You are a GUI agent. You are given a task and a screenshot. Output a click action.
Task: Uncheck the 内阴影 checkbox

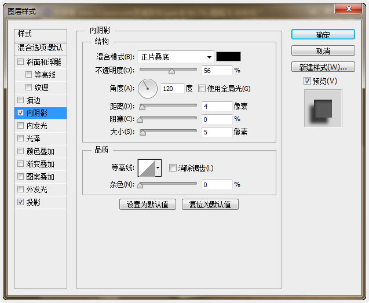21,113
